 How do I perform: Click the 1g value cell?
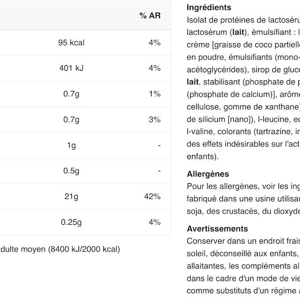coord(71,145)
